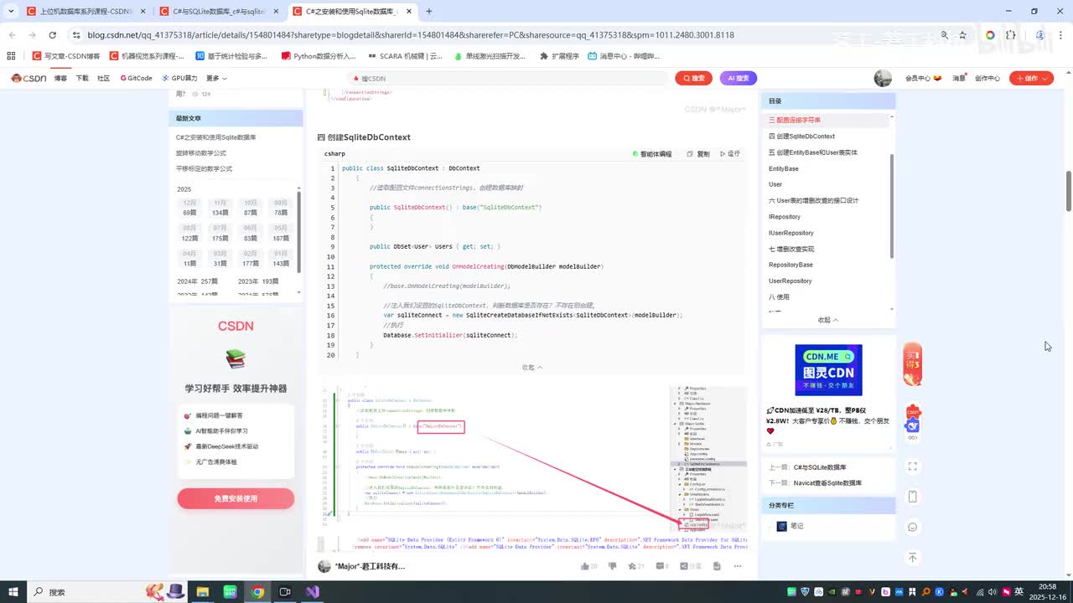
Task: Like the article with thumbs-up icon
Action: click(585, 566)
